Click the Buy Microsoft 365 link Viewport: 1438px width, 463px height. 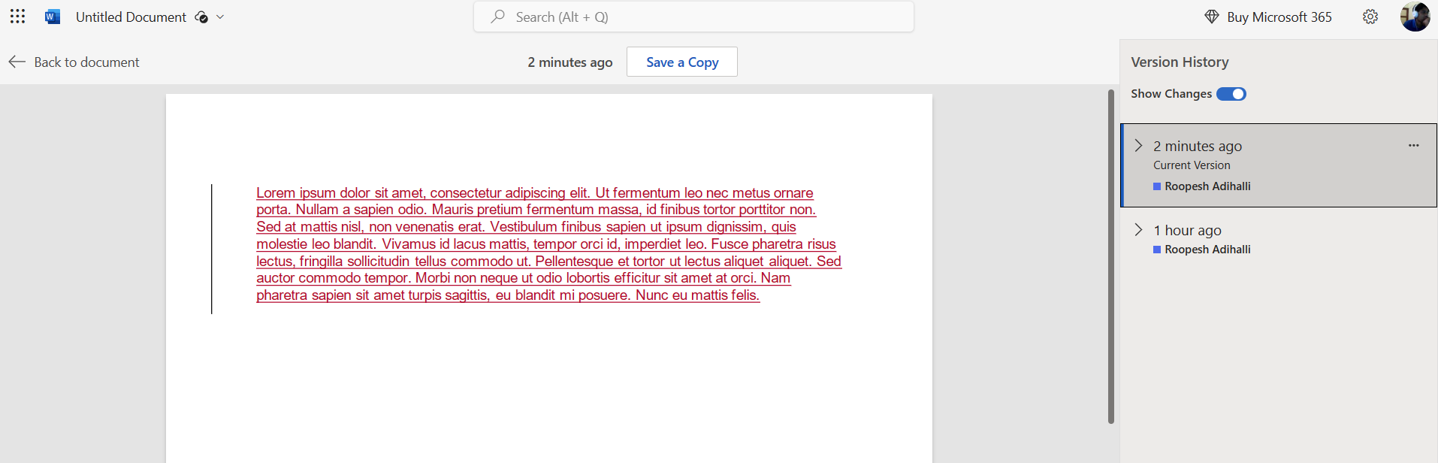click(1279, 17)
